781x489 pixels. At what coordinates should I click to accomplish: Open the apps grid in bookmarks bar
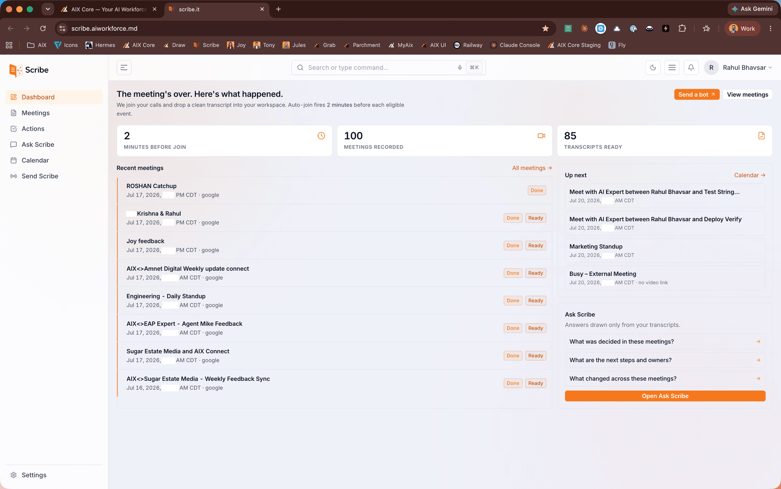point(9,45)
